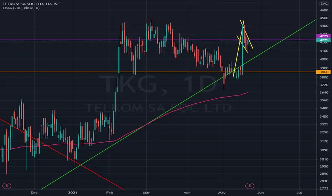This screenshot has height=196, width=332.
Task: Click the 3900 price axis value
Action: [324, 68]
